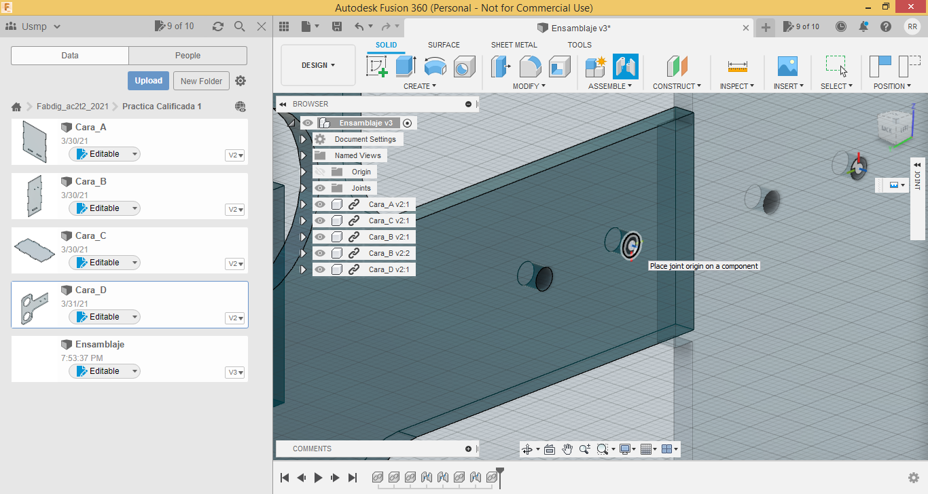This screenshot has height=494, width=928.
Task: Click the Upload button
Action: pos(148,81)
